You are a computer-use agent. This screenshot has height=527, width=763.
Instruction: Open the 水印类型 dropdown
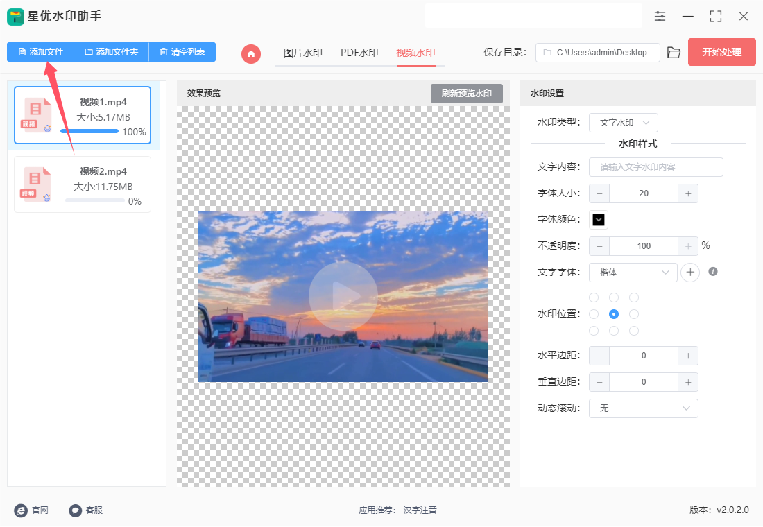(624, 123)
